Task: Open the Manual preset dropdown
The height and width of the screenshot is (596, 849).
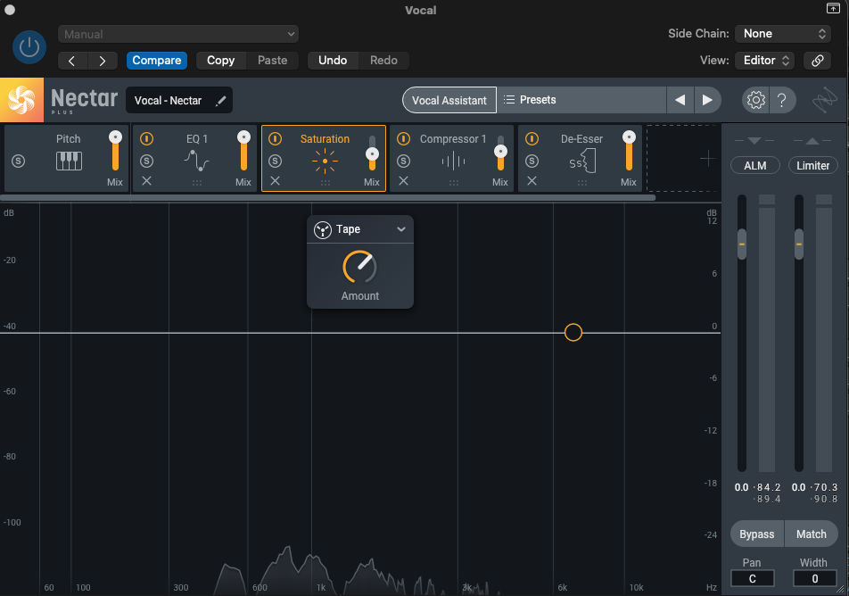Action: tap(178, 34)
